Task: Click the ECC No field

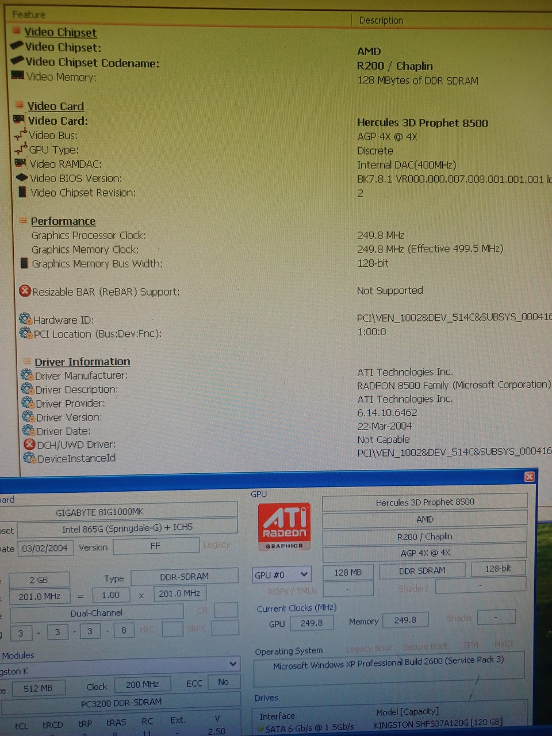Action: tap(224, 681)
